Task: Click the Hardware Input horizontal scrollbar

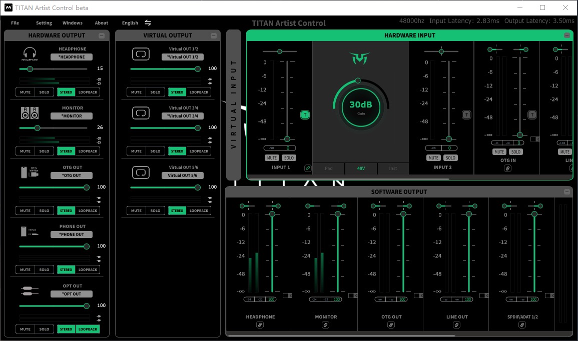Action: [348, 179]
